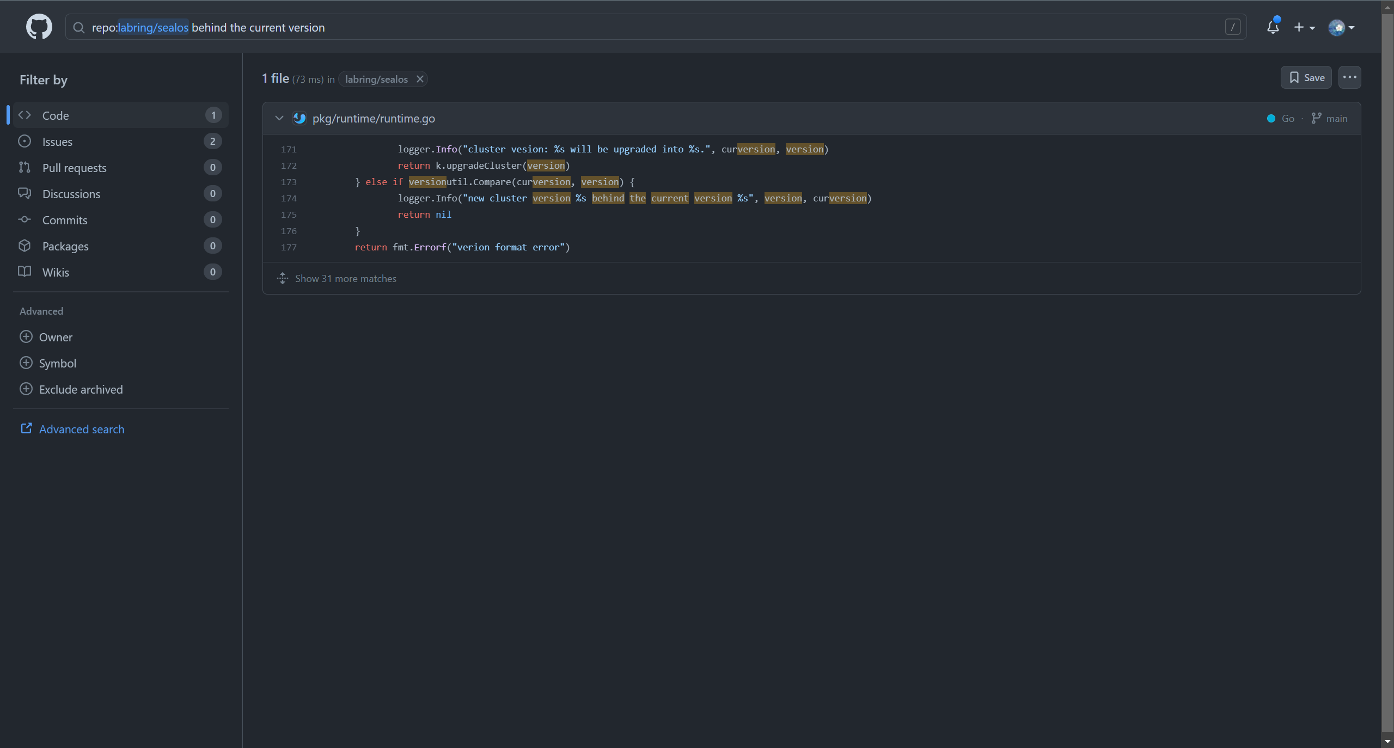Click the search magnifier icon
The height and width of the screenshot is (748, 1394).
click(79, 27)
